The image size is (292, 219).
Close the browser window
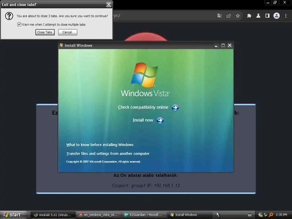tap(285, 2)
